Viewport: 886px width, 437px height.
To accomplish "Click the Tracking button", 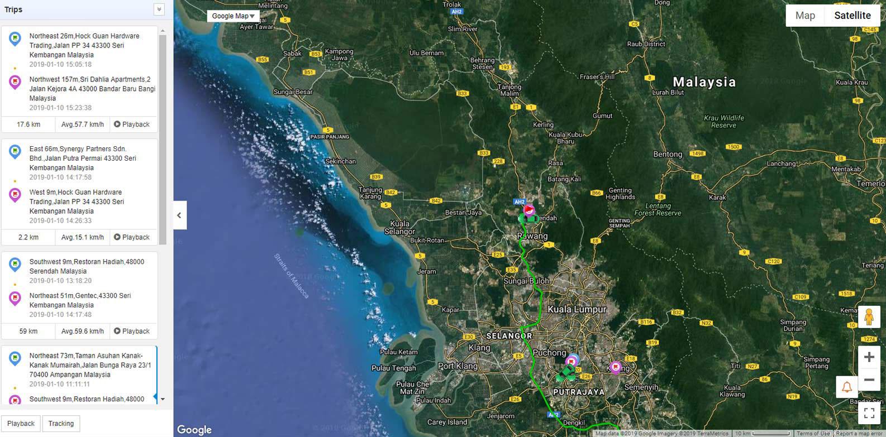I will (x=61, y=424).
